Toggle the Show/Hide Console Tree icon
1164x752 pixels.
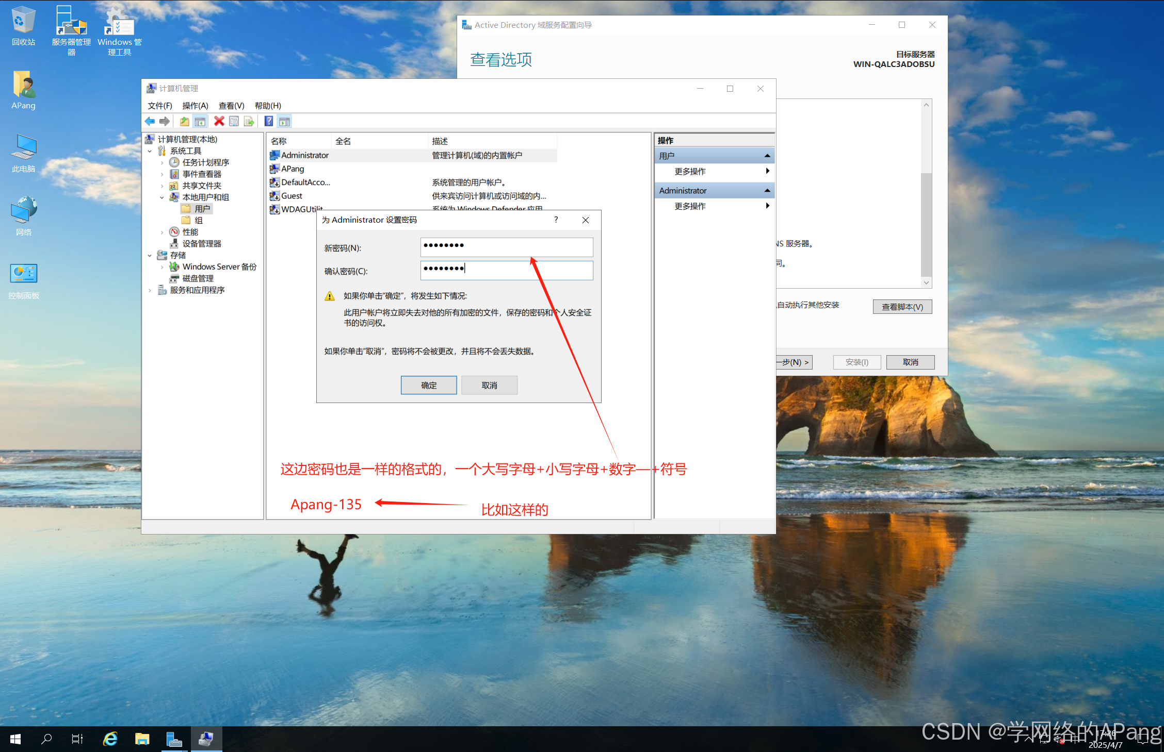tap(200, 121)
